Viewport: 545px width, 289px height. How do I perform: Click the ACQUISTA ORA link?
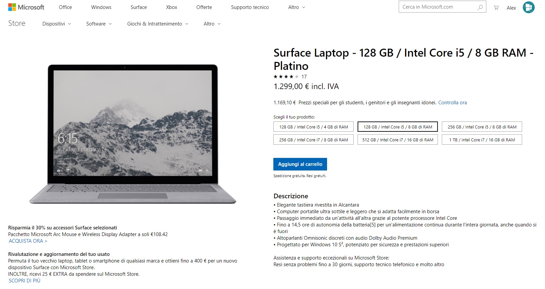(28, 241)
